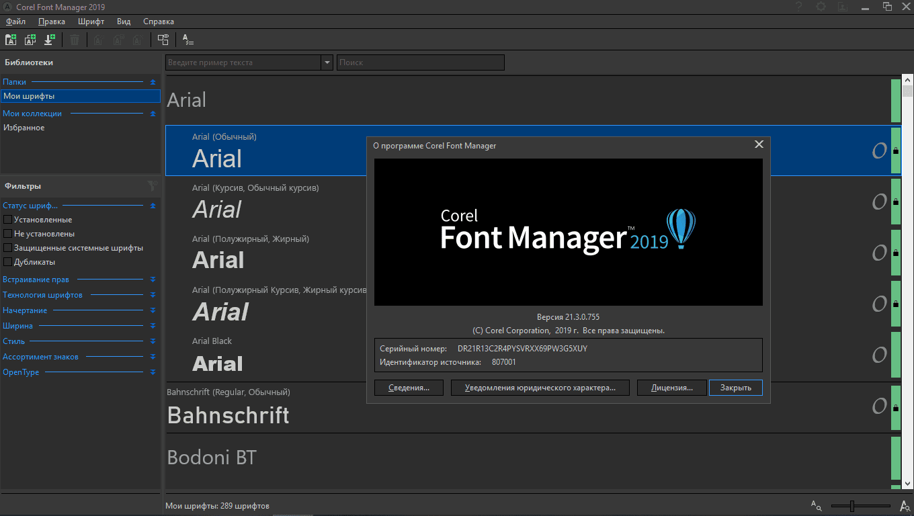Click the clear filters funnel icon
Viewport: 914px width, 516px height.
152,186
